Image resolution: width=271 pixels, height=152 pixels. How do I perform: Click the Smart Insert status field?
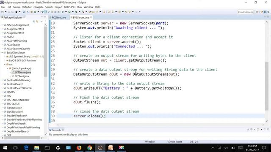175,142
